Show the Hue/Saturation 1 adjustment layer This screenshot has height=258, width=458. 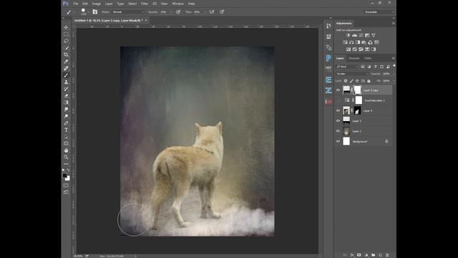[x=338, y=100]
